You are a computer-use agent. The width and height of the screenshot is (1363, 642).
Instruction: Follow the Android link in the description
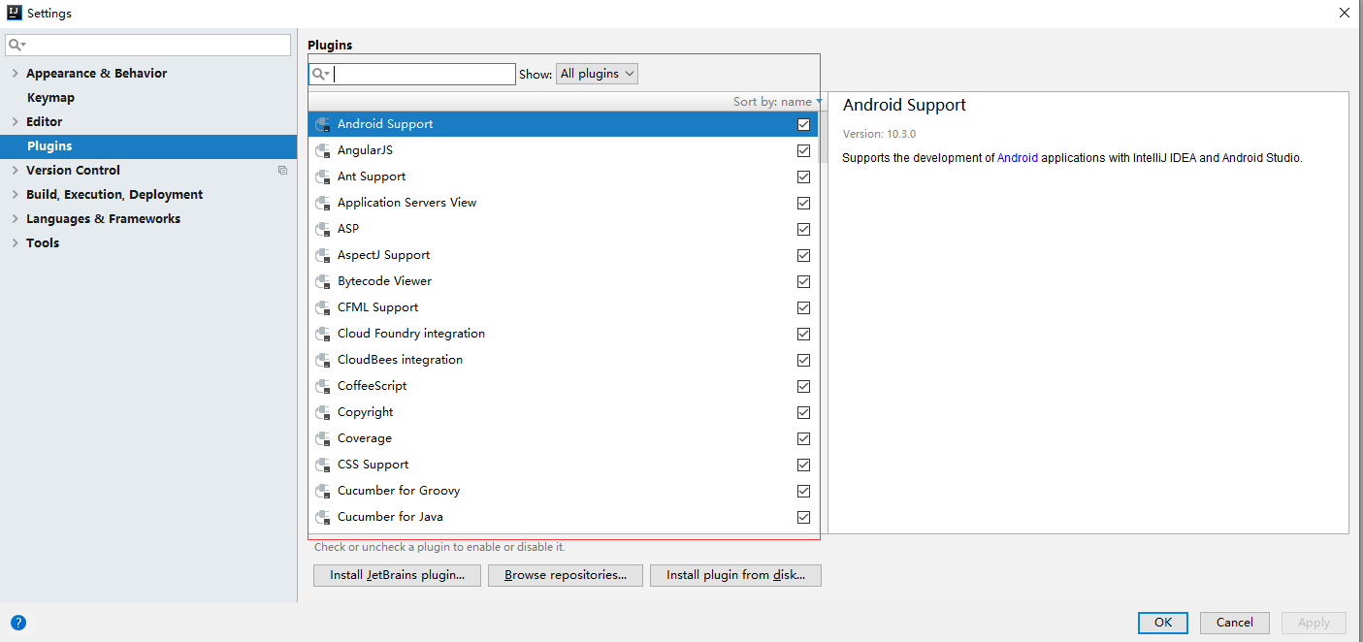click(1017, 157)
